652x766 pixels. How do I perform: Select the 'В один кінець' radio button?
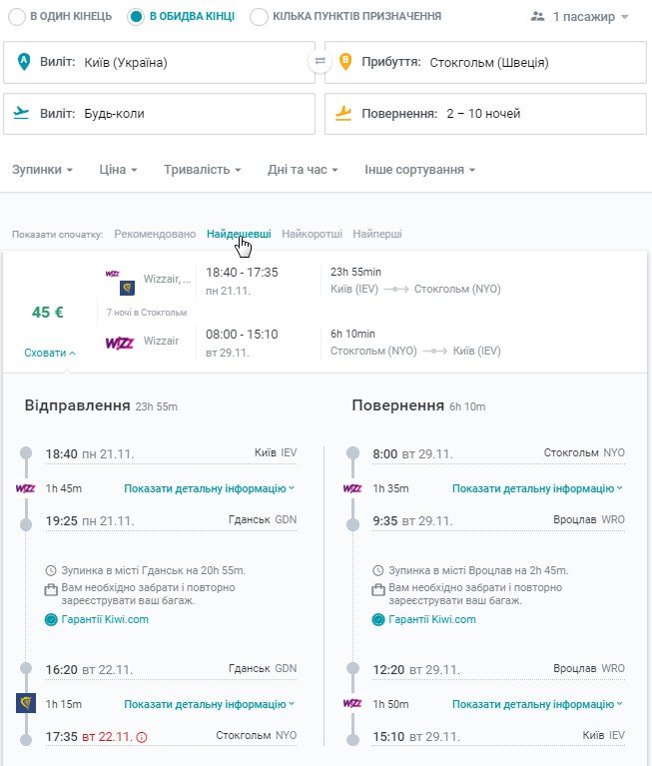[17, 17]
